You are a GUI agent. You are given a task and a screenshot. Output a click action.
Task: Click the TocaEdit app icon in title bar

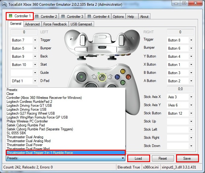4,5
